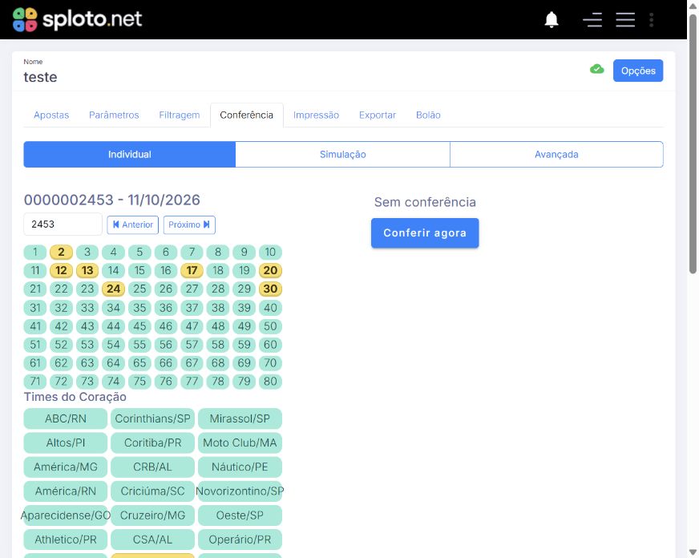
Task: Select the Simulação conference mode
Action: tap(343, 154)
